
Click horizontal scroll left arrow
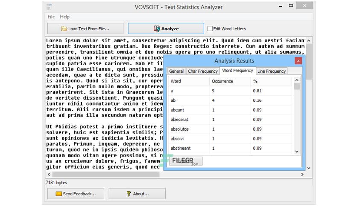[x=49, y=174]
